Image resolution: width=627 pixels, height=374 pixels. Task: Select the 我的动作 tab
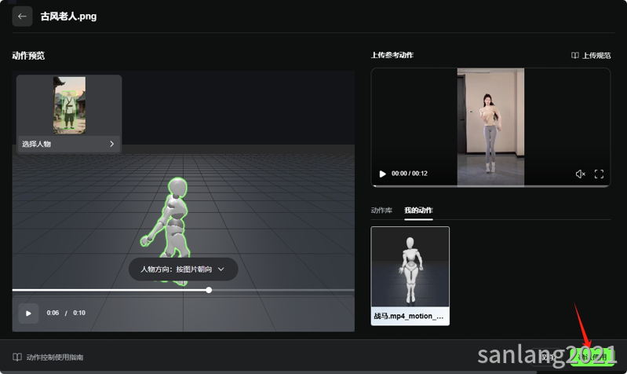click(418, 211)
